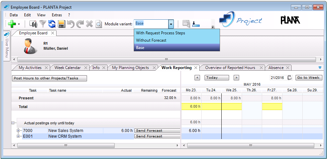Expand task 7000 New Sales System
Viewport: 327px width, 159px height.
coord(18,131)
